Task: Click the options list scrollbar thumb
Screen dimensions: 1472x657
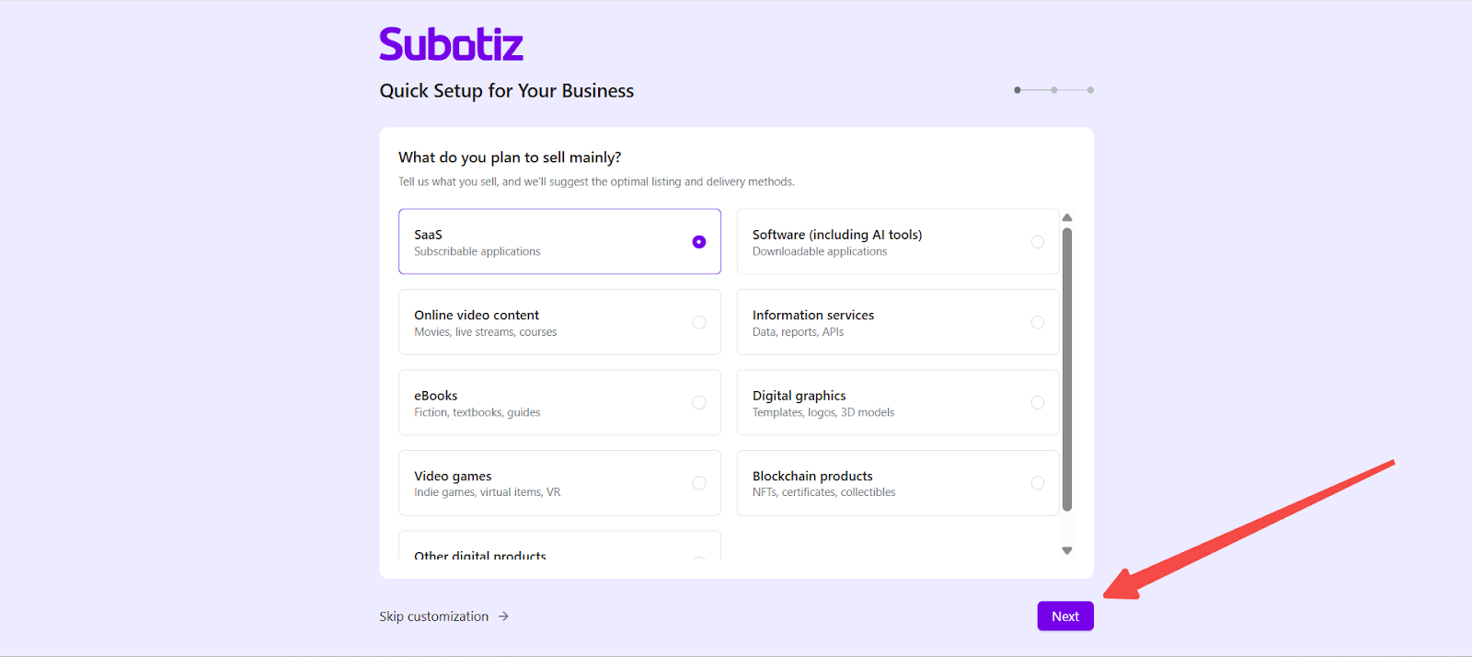Action: (x=1067, y=368)
